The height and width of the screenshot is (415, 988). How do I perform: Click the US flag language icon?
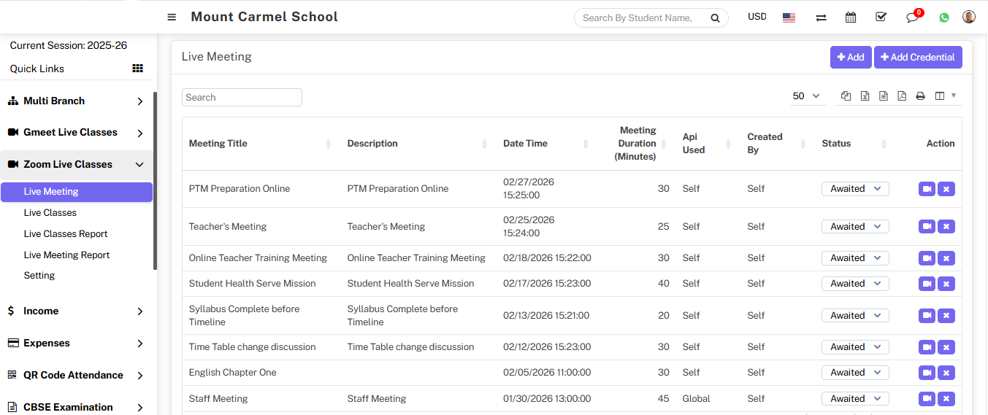pyautogui.click(x=789, y=18)
